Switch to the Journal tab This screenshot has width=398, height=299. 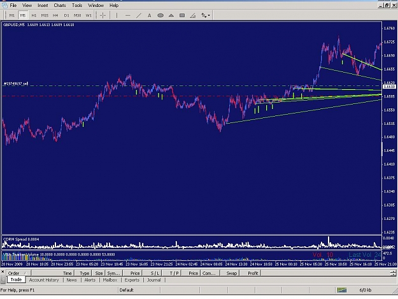pyautogui.click(x=154, y=280)
